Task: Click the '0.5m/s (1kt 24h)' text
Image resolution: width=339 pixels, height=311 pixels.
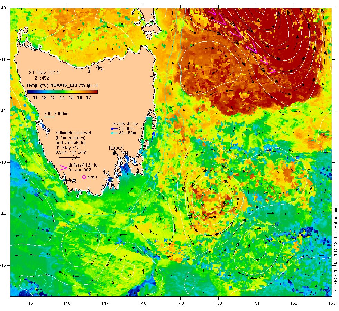Action: coord(71,152)
